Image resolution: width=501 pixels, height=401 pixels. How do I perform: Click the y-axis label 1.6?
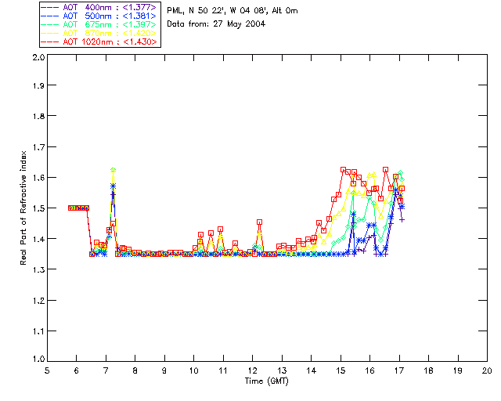coord(38,178)
